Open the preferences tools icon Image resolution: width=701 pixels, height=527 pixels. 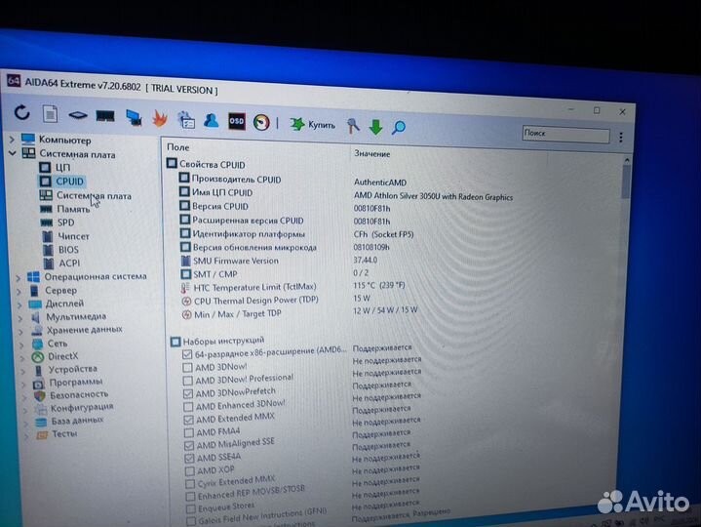353,126
